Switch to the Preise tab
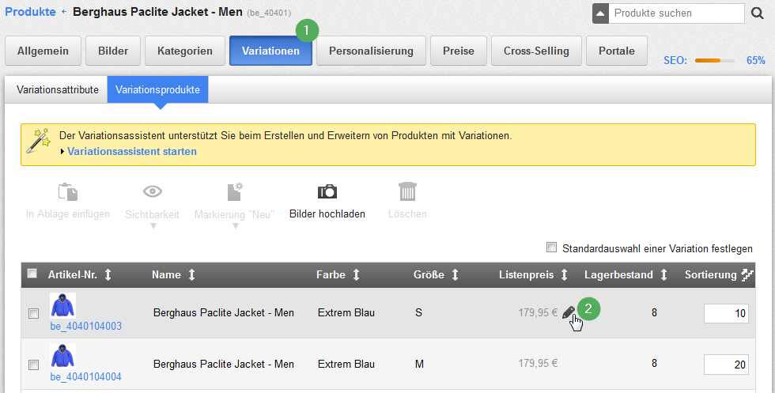Viewport: 775px width, 393px height. coord(459,51)
